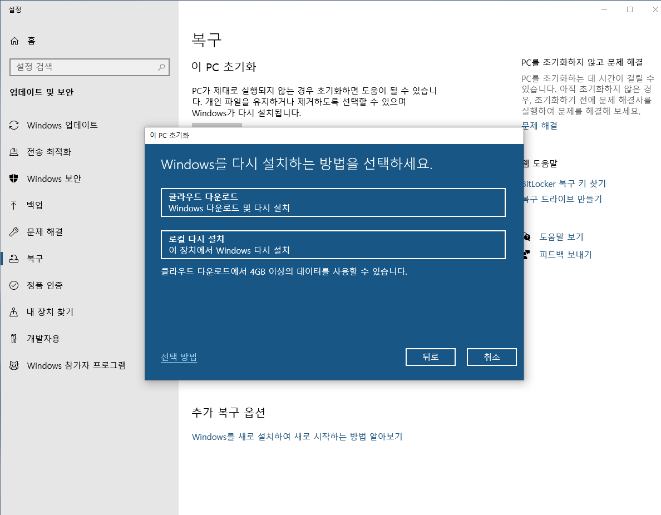The height and width of the screenshot is (515, 661).
Task: Click the 백업 upload arrow icon
Action: pyautogui.click(x=14, y=205)
